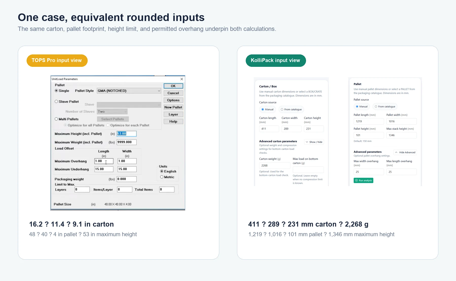
Task: Select English units in TOPS Pro
Action: (x=162, y=171)
